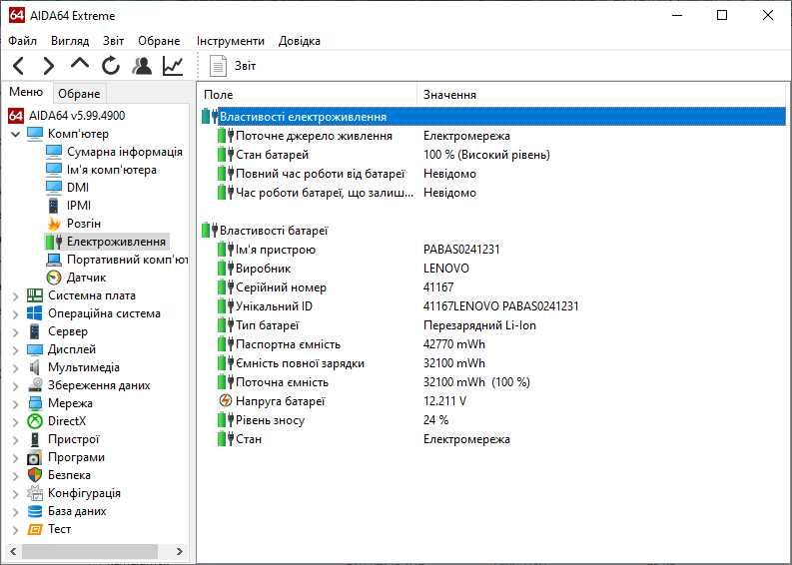Click the Мережа network icon

point(34,403)
